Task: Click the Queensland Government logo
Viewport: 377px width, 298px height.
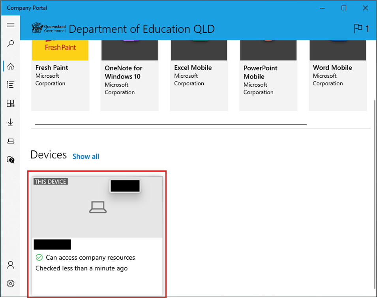Action: (49, 28)
